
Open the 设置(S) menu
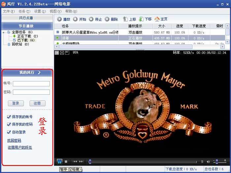click(x=40, y=11)
